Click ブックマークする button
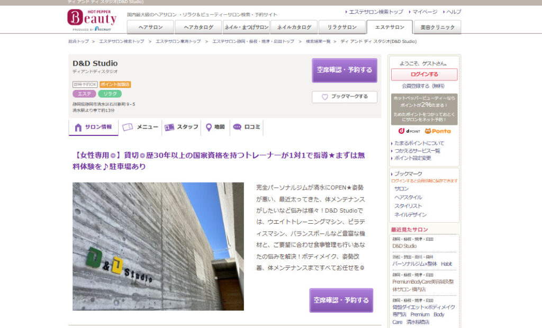The width and height of the screenshot is (542, 328). pos(344,97)
